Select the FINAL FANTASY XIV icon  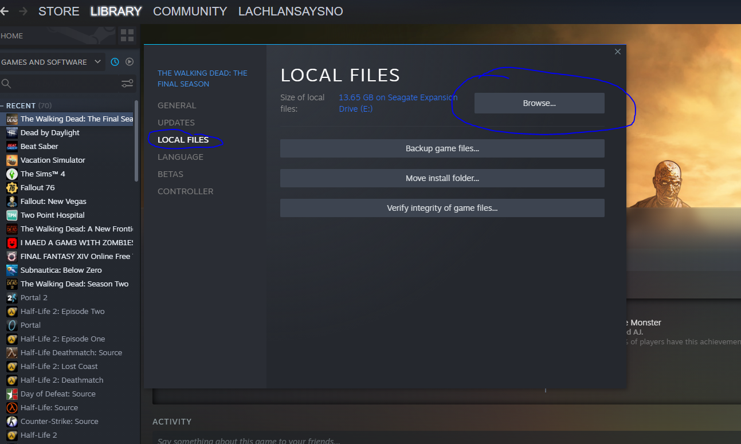12,256
